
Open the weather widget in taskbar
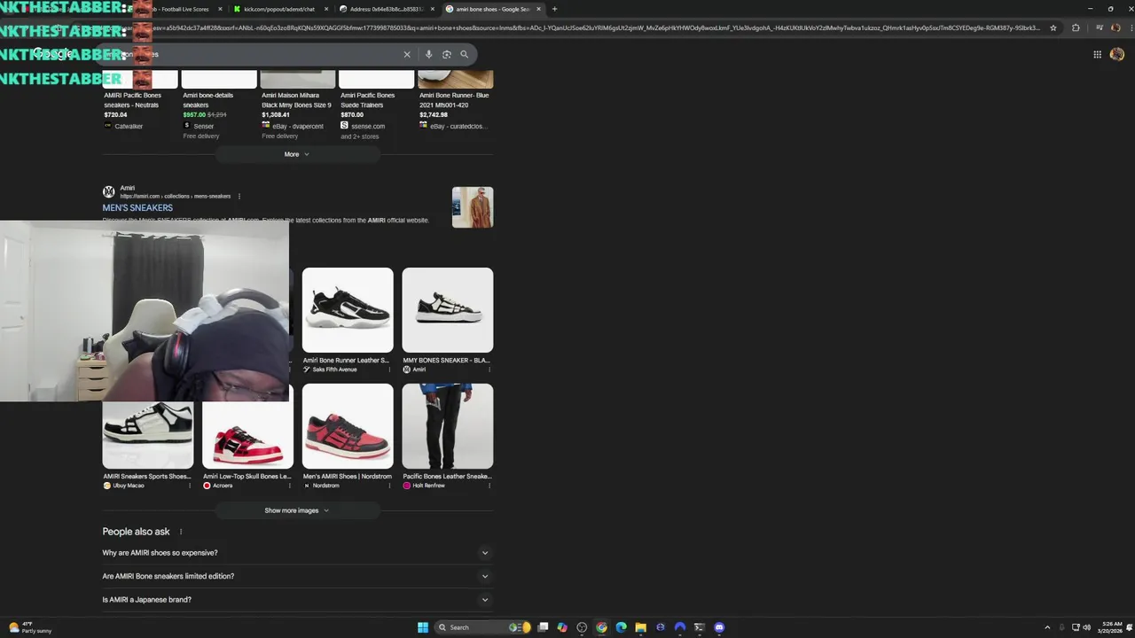30,627
